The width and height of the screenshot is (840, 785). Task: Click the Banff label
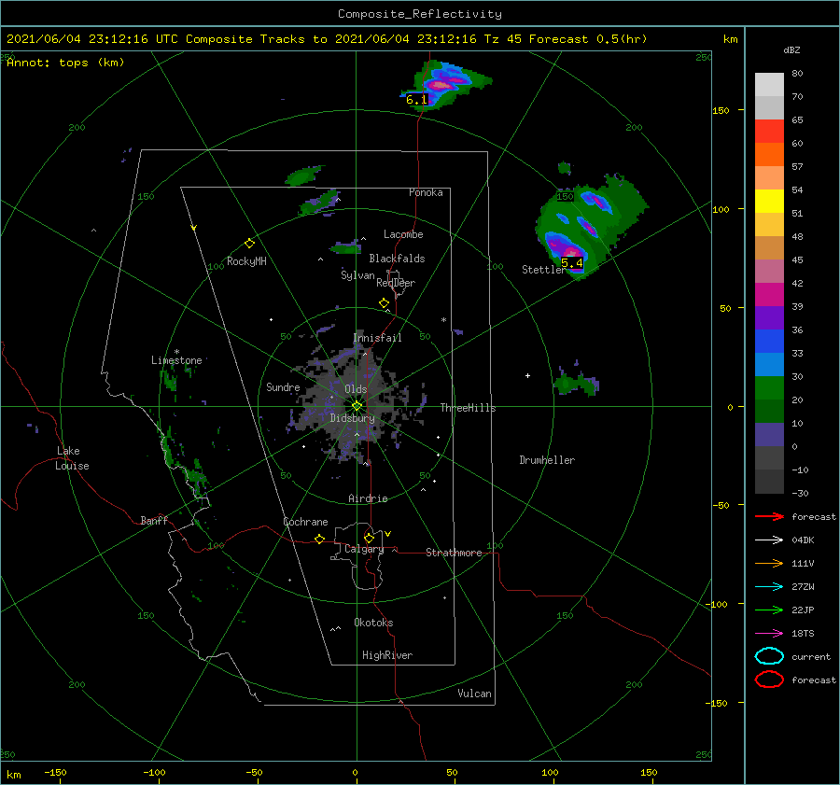tap(154, 520)
